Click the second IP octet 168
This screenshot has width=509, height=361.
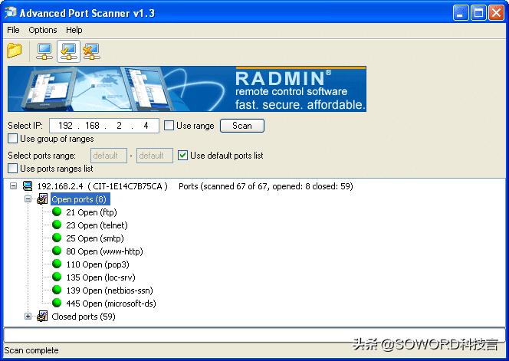[92, 126]
